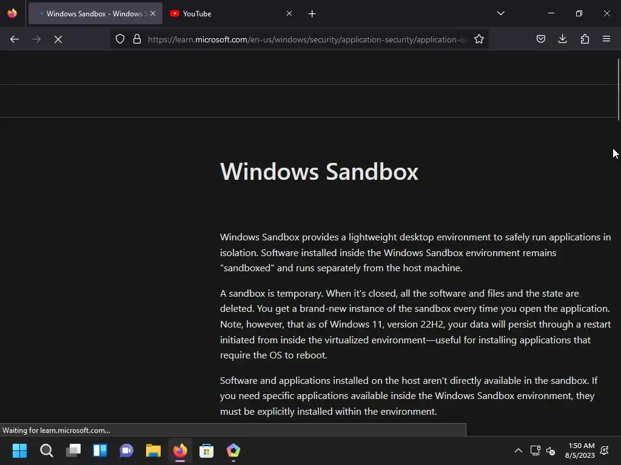This screenshot has width=621, height=465.
Task: Open the Extensions puzzle icon
Action: (x=585, y=39)
